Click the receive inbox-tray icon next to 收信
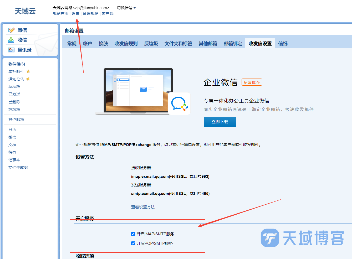This screenshot has width=352, height=259. pyautogui.click(x=11, y=40)
